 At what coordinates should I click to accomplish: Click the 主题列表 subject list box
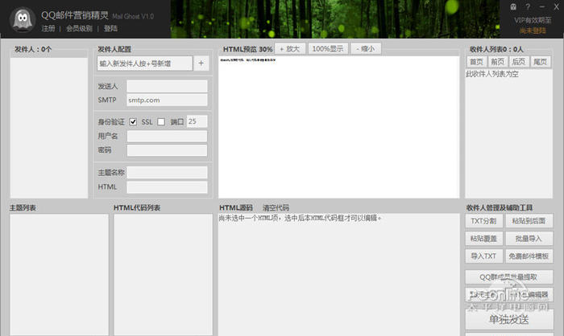click(59, 275)
